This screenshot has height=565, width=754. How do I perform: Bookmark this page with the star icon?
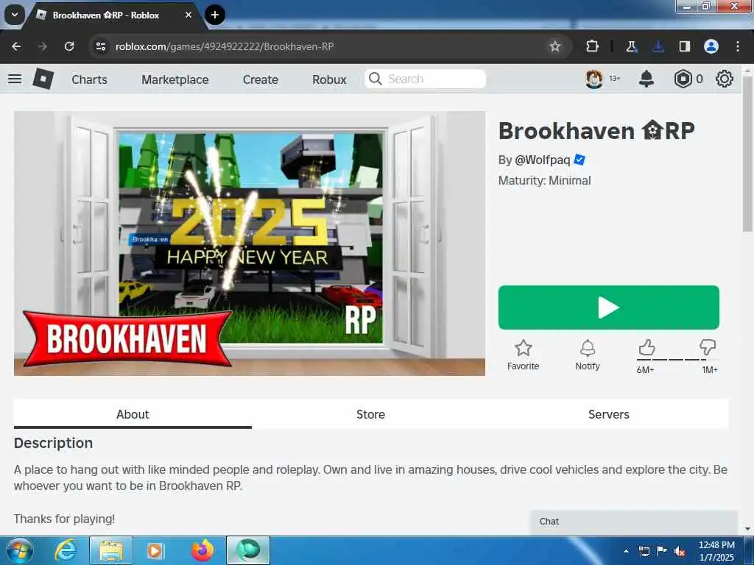[555, 46]
